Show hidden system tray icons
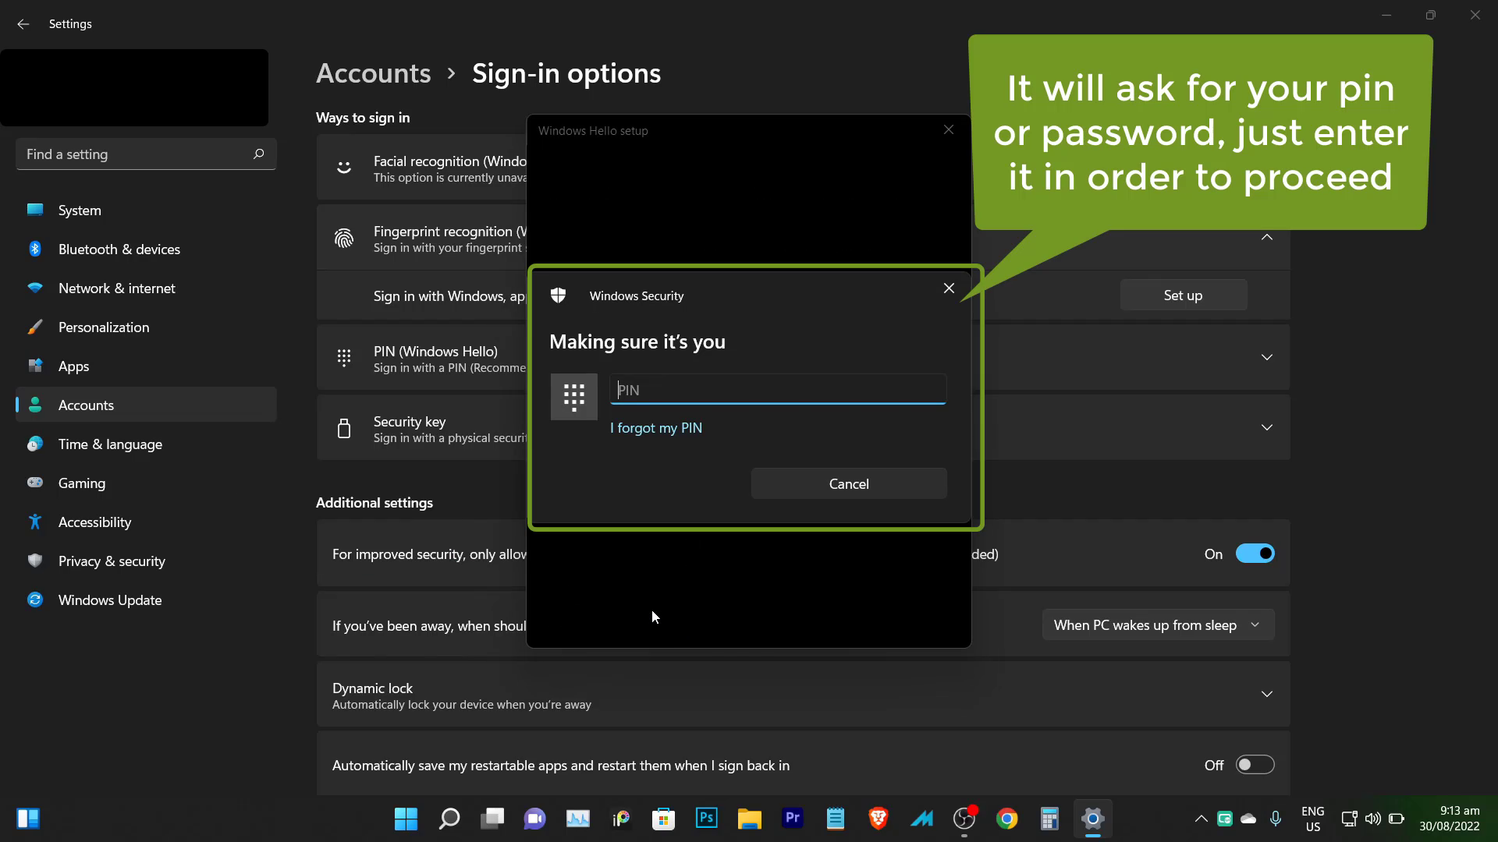The image size is (1498, 842). tap(1201, 819)
